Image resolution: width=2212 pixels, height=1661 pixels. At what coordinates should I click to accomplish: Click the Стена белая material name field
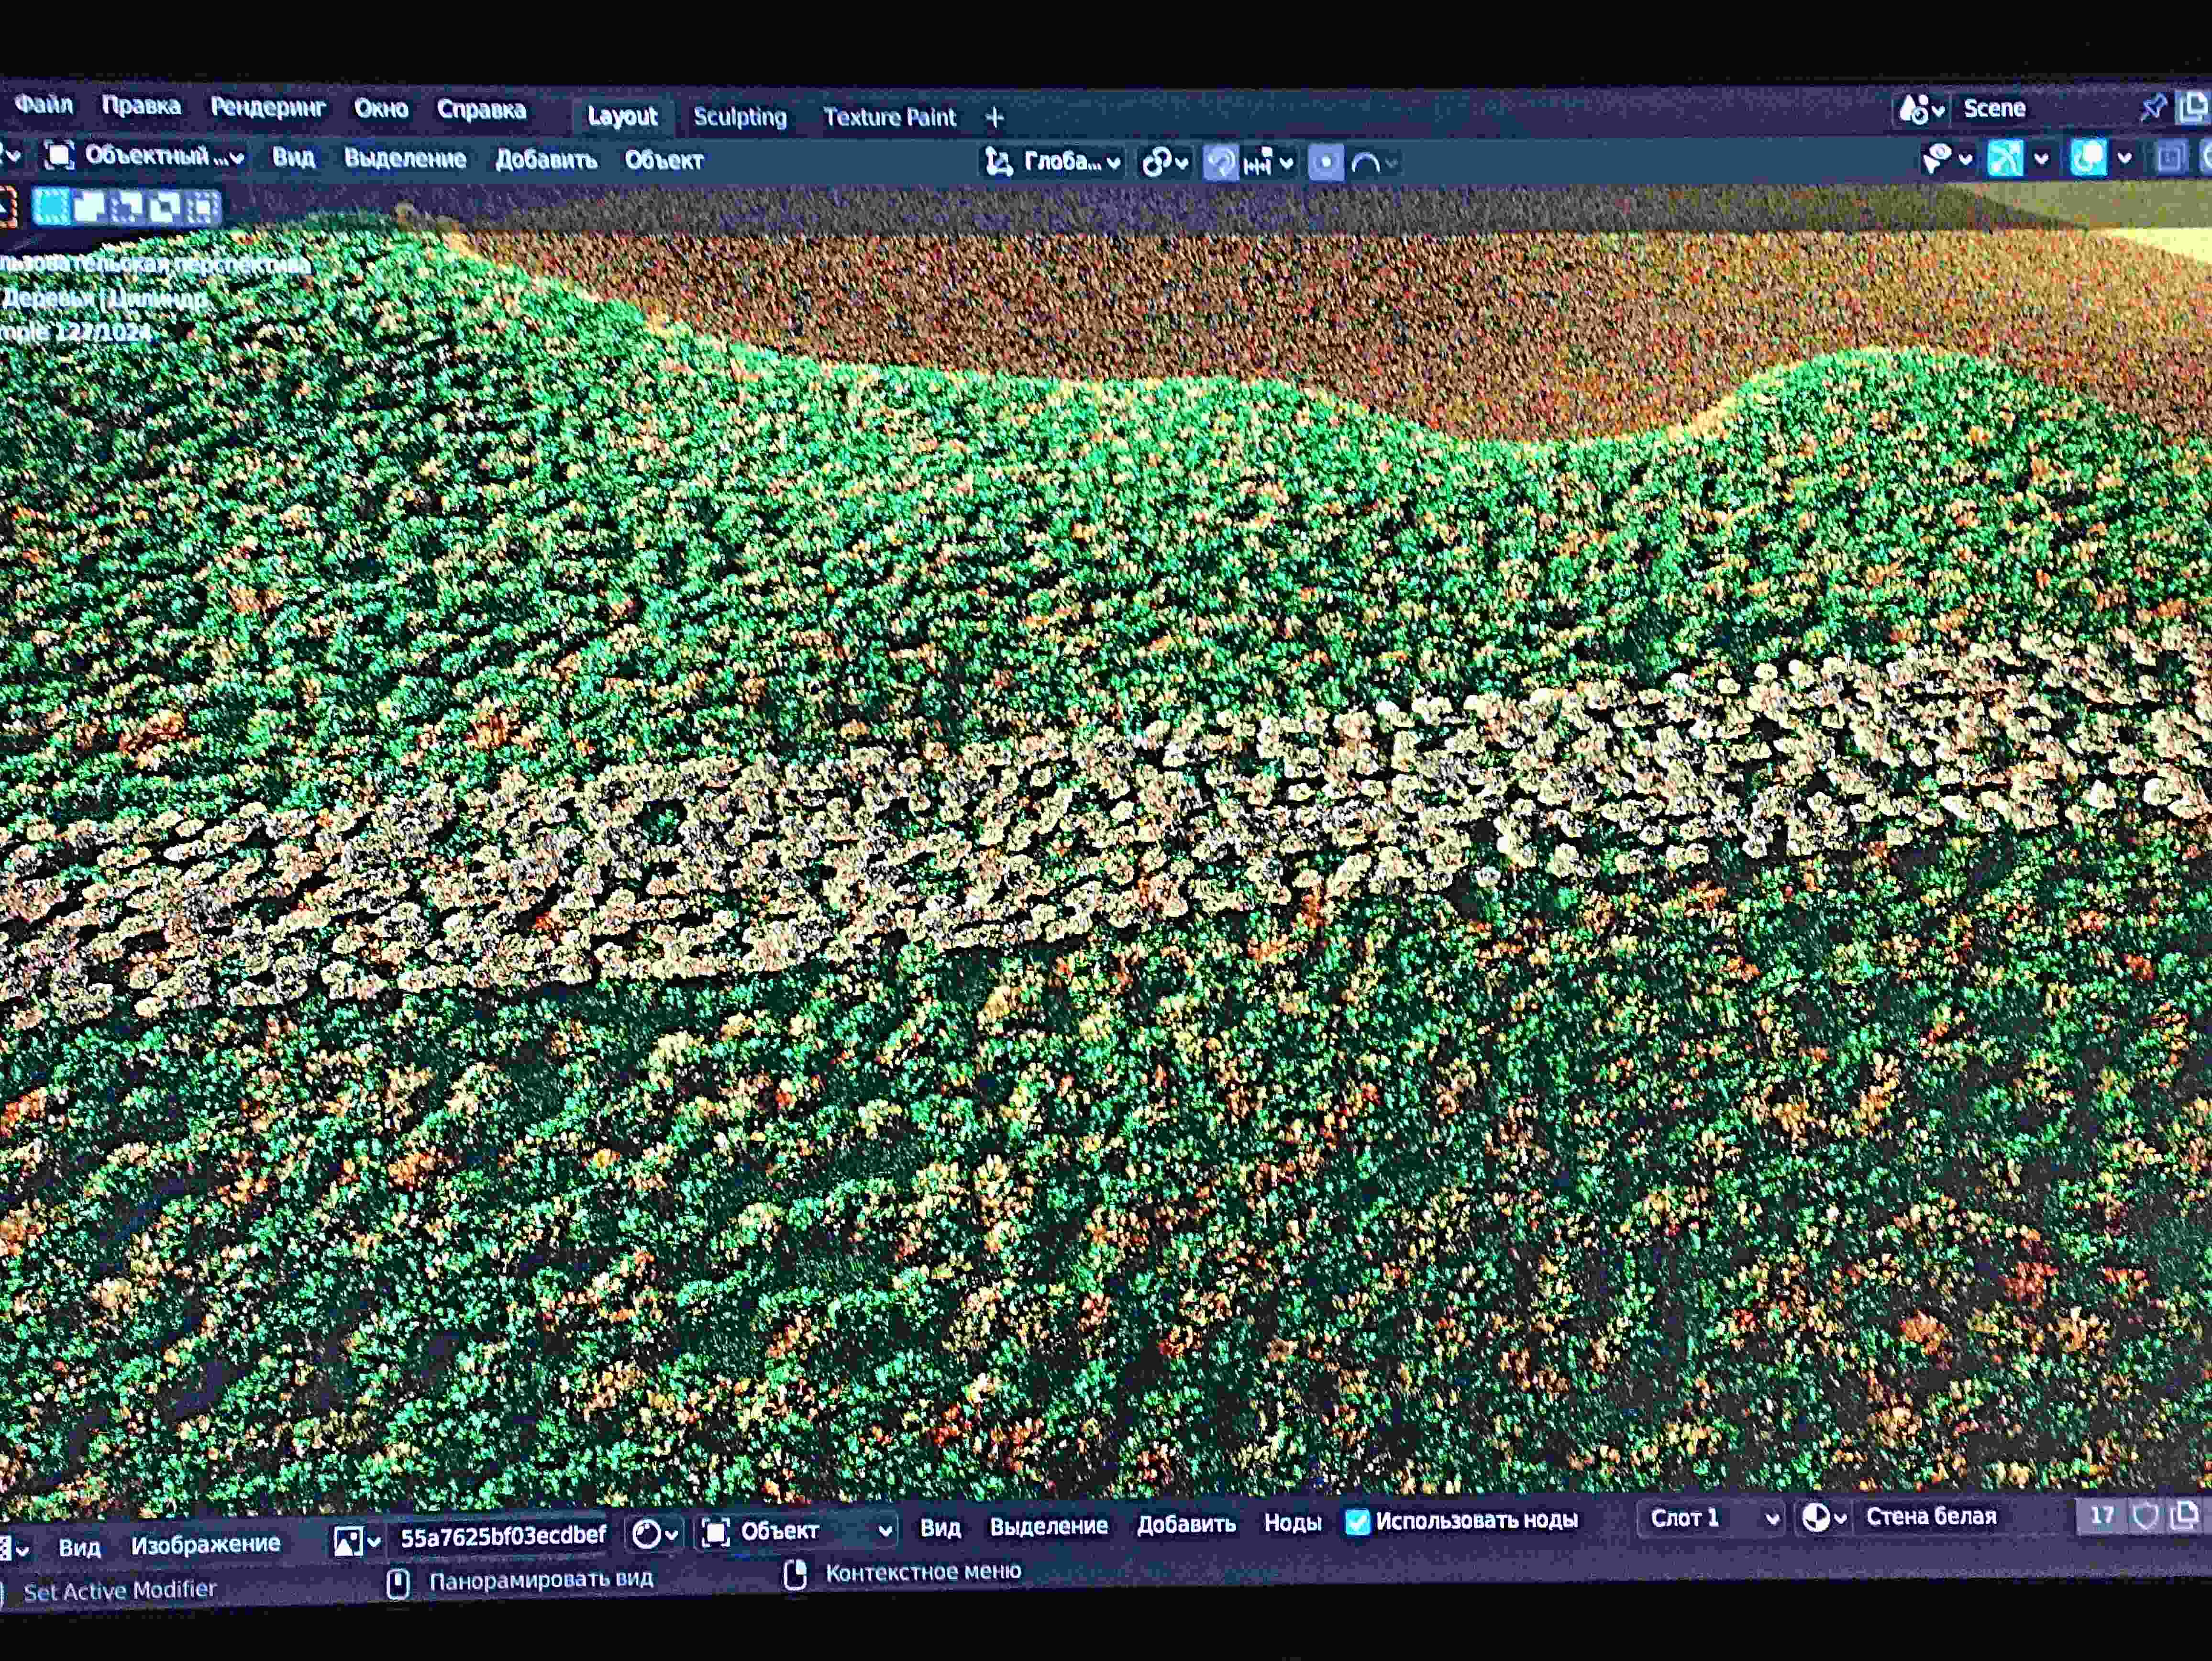(1930, 1517)
